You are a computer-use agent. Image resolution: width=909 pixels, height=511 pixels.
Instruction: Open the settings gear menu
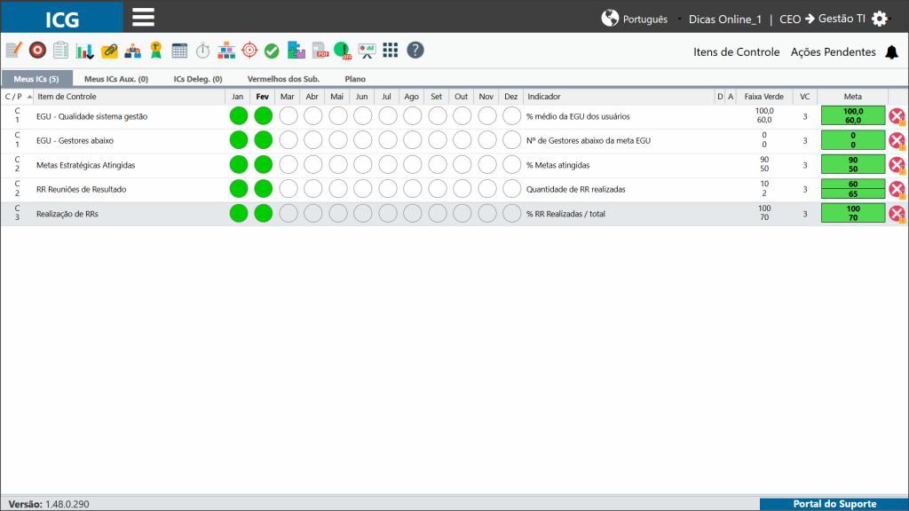click(x=880, y=19)
